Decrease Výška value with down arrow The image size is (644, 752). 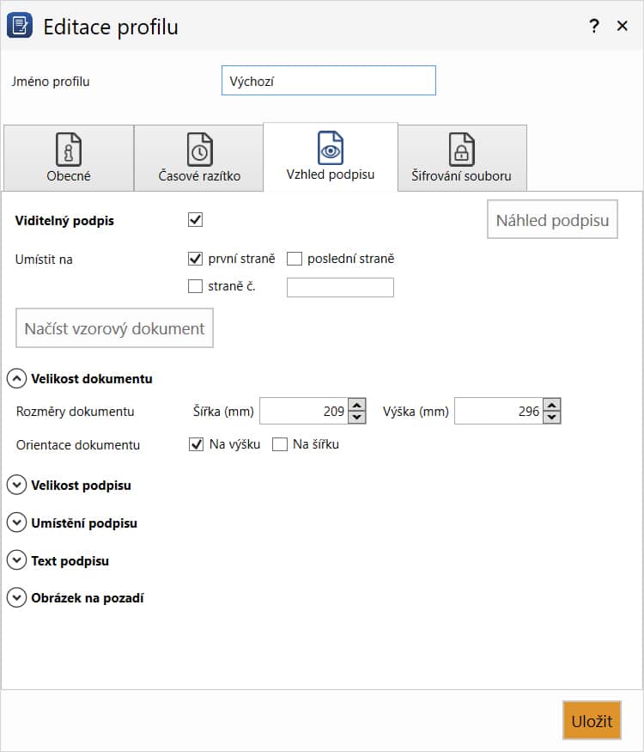[x=551, y=417]
